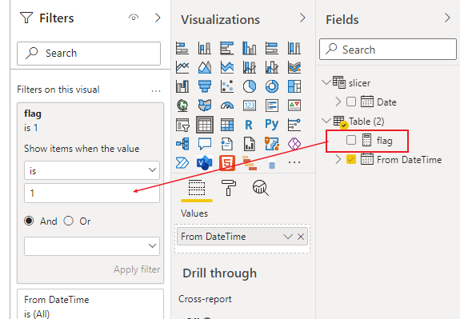Open the From DateTime value well dropdown arrow

click(288, 237)
